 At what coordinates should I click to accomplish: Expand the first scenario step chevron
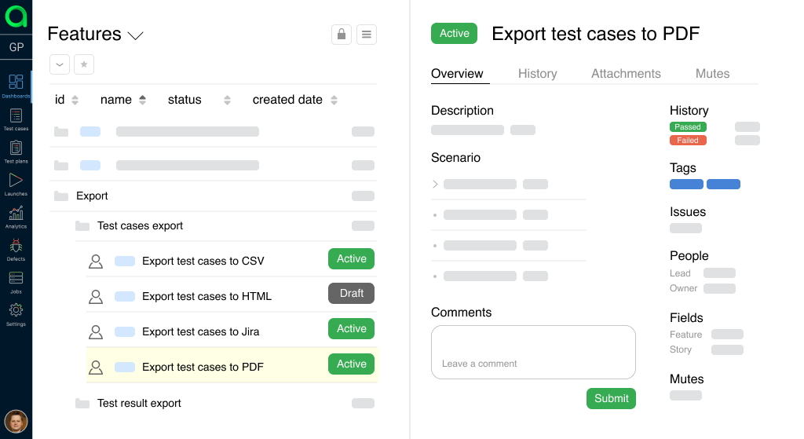(436, 185)
